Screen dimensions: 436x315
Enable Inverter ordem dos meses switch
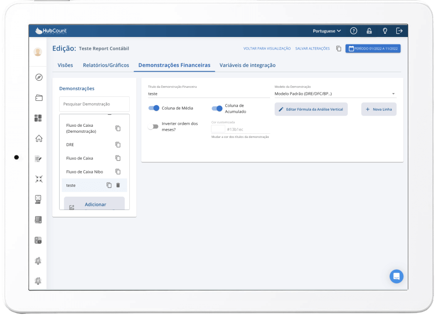pyautogui.click(x=153, y=127)
